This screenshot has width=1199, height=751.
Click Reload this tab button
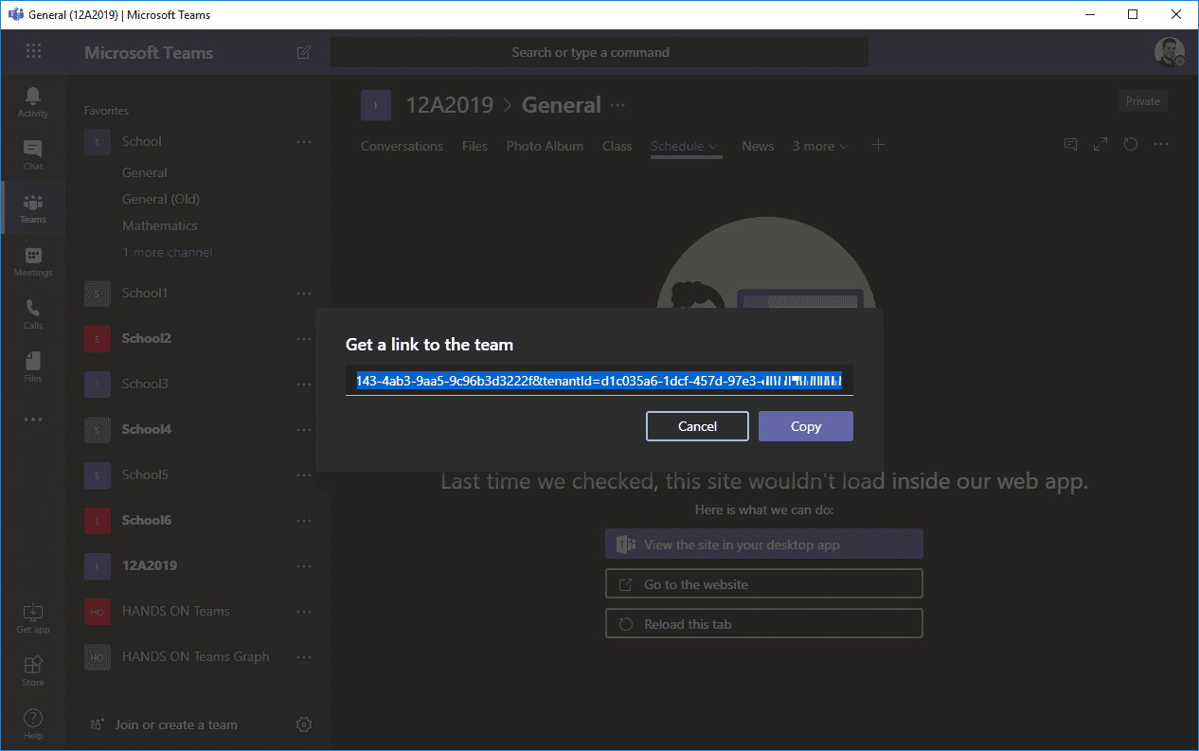[764, 624]
